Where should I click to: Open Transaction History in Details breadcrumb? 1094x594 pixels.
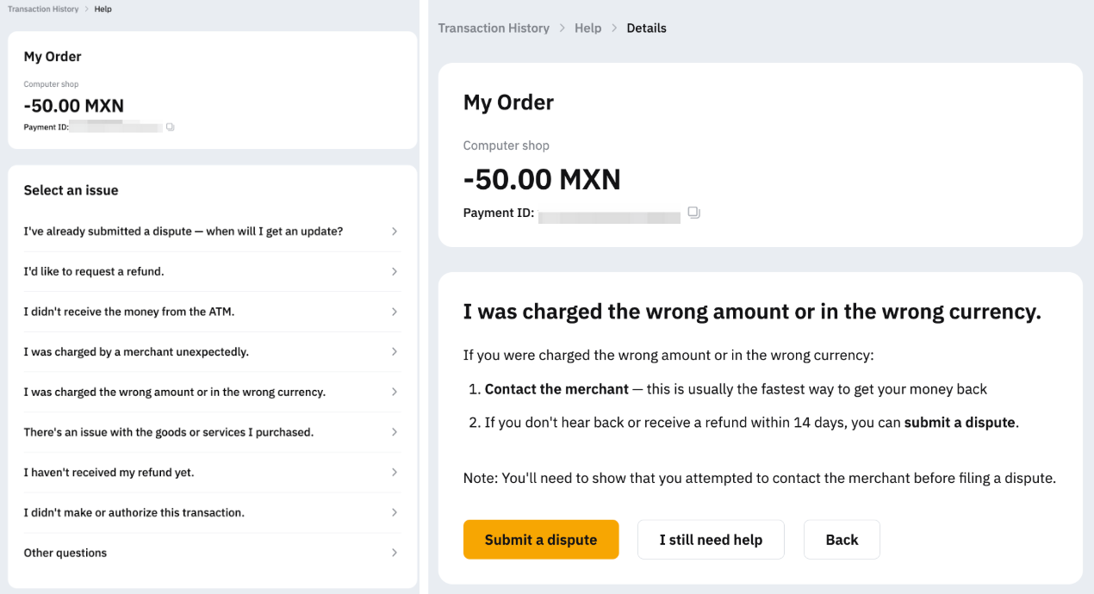tap(494, 28)
